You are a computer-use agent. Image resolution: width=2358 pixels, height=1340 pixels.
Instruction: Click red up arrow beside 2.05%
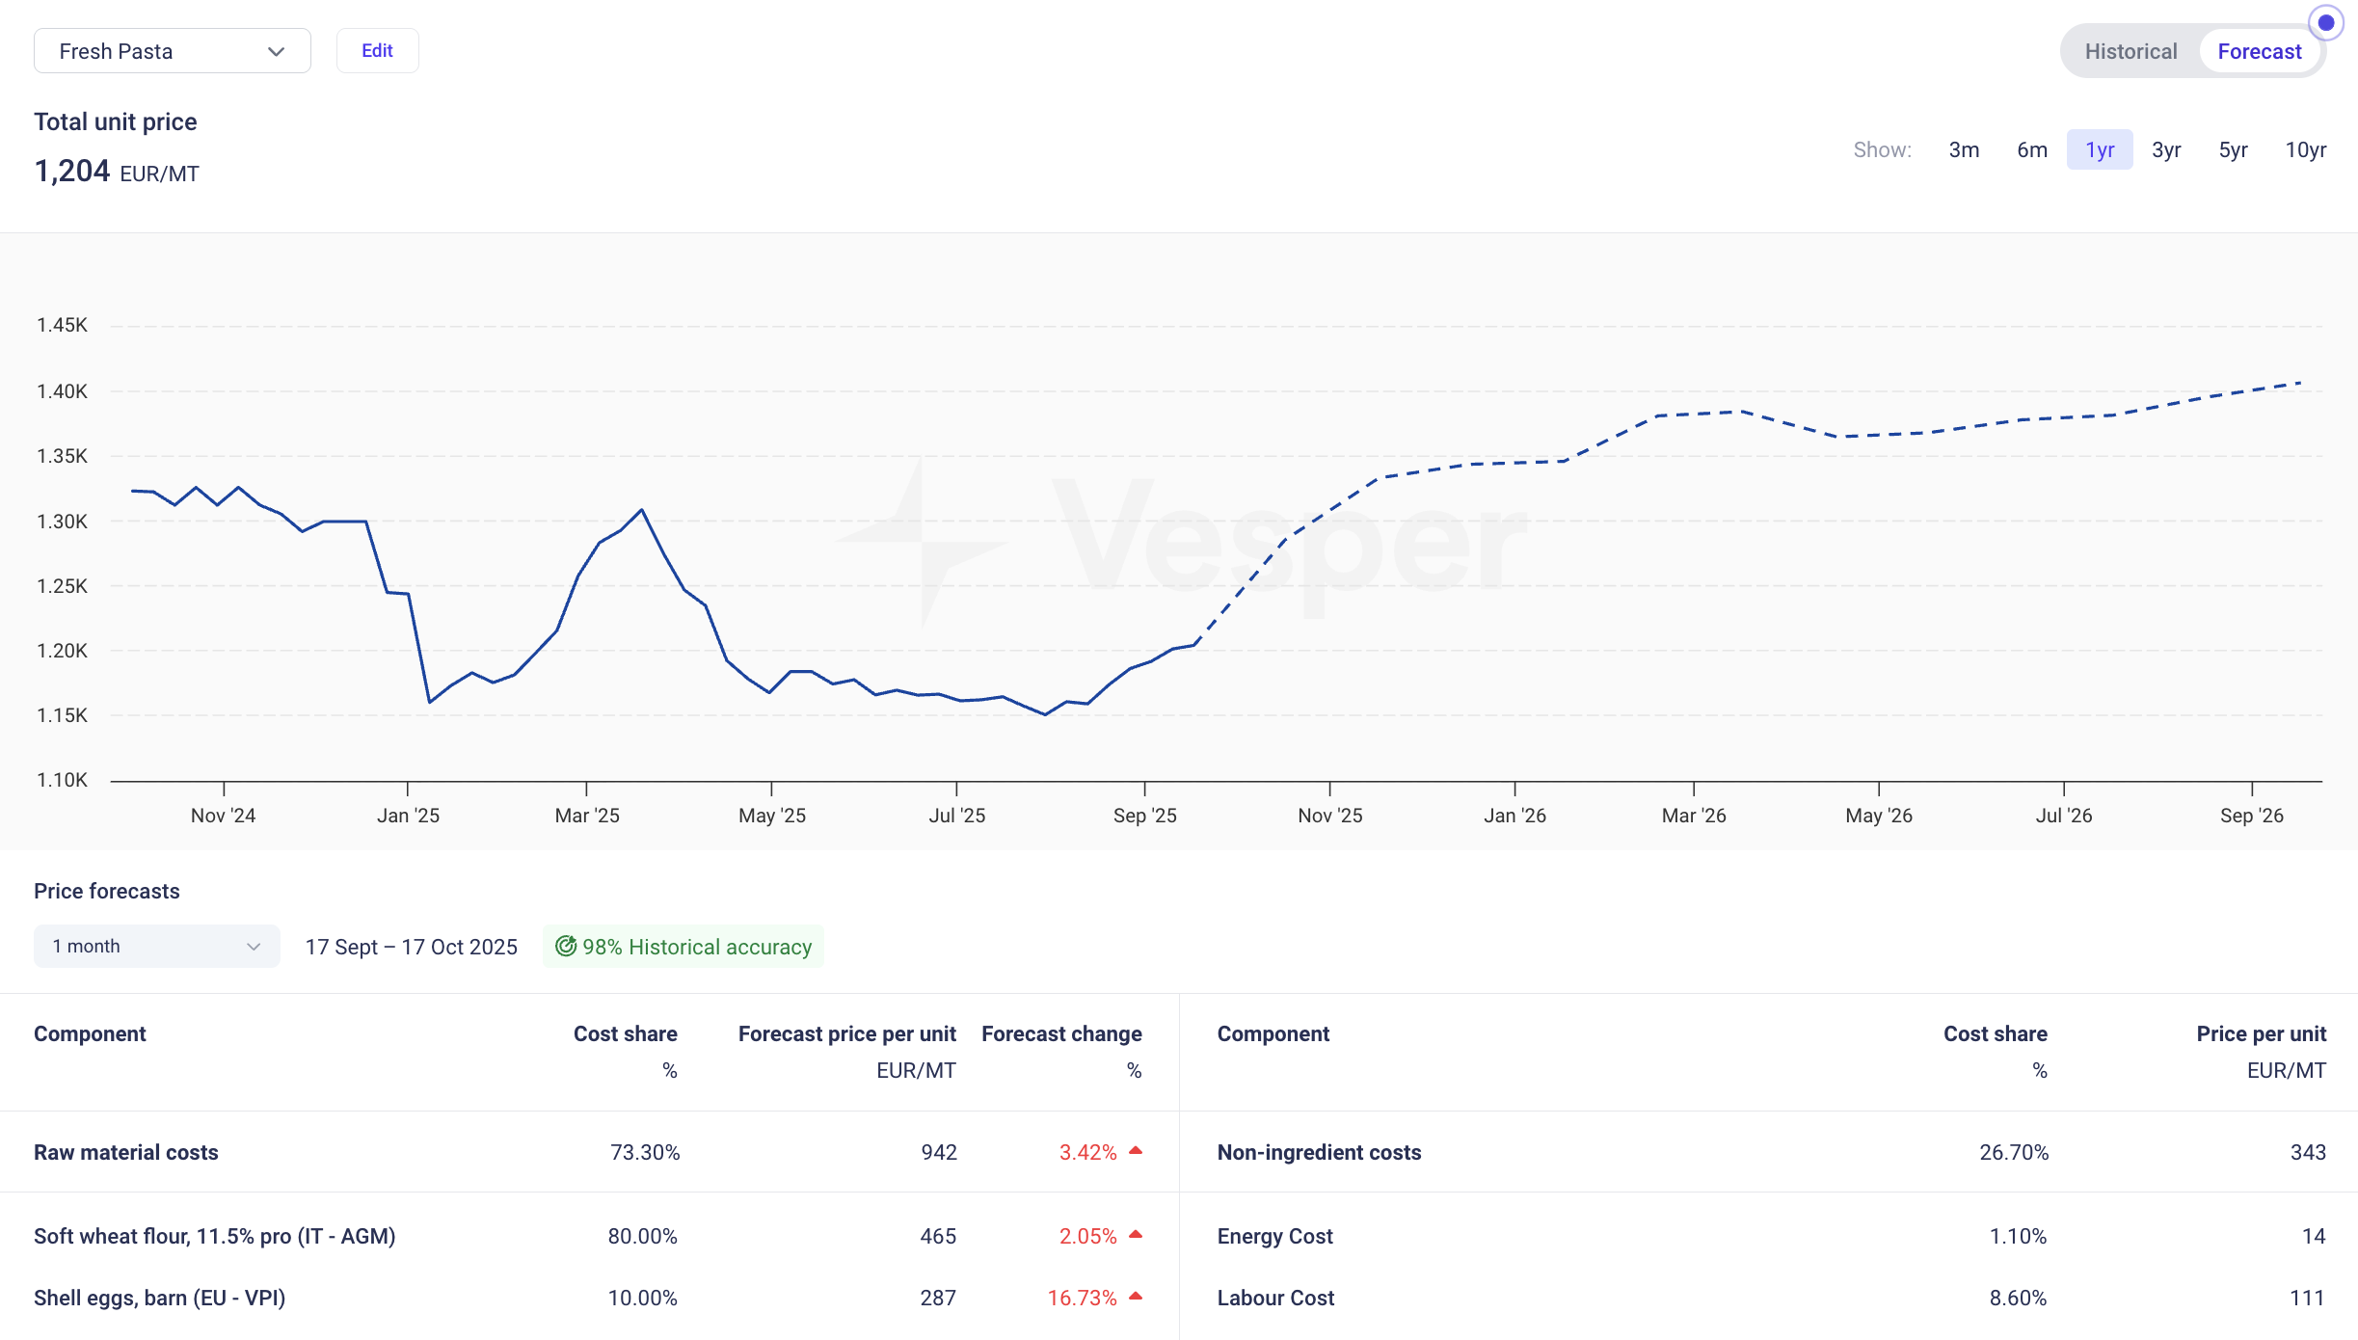1136,1235
